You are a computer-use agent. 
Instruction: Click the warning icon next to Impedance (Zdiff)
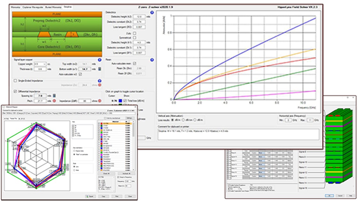tap(100, 101)
